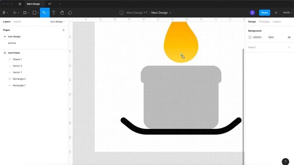
Task: Open the Frame tools dropdown arrow
Action: tap(28, 13)
